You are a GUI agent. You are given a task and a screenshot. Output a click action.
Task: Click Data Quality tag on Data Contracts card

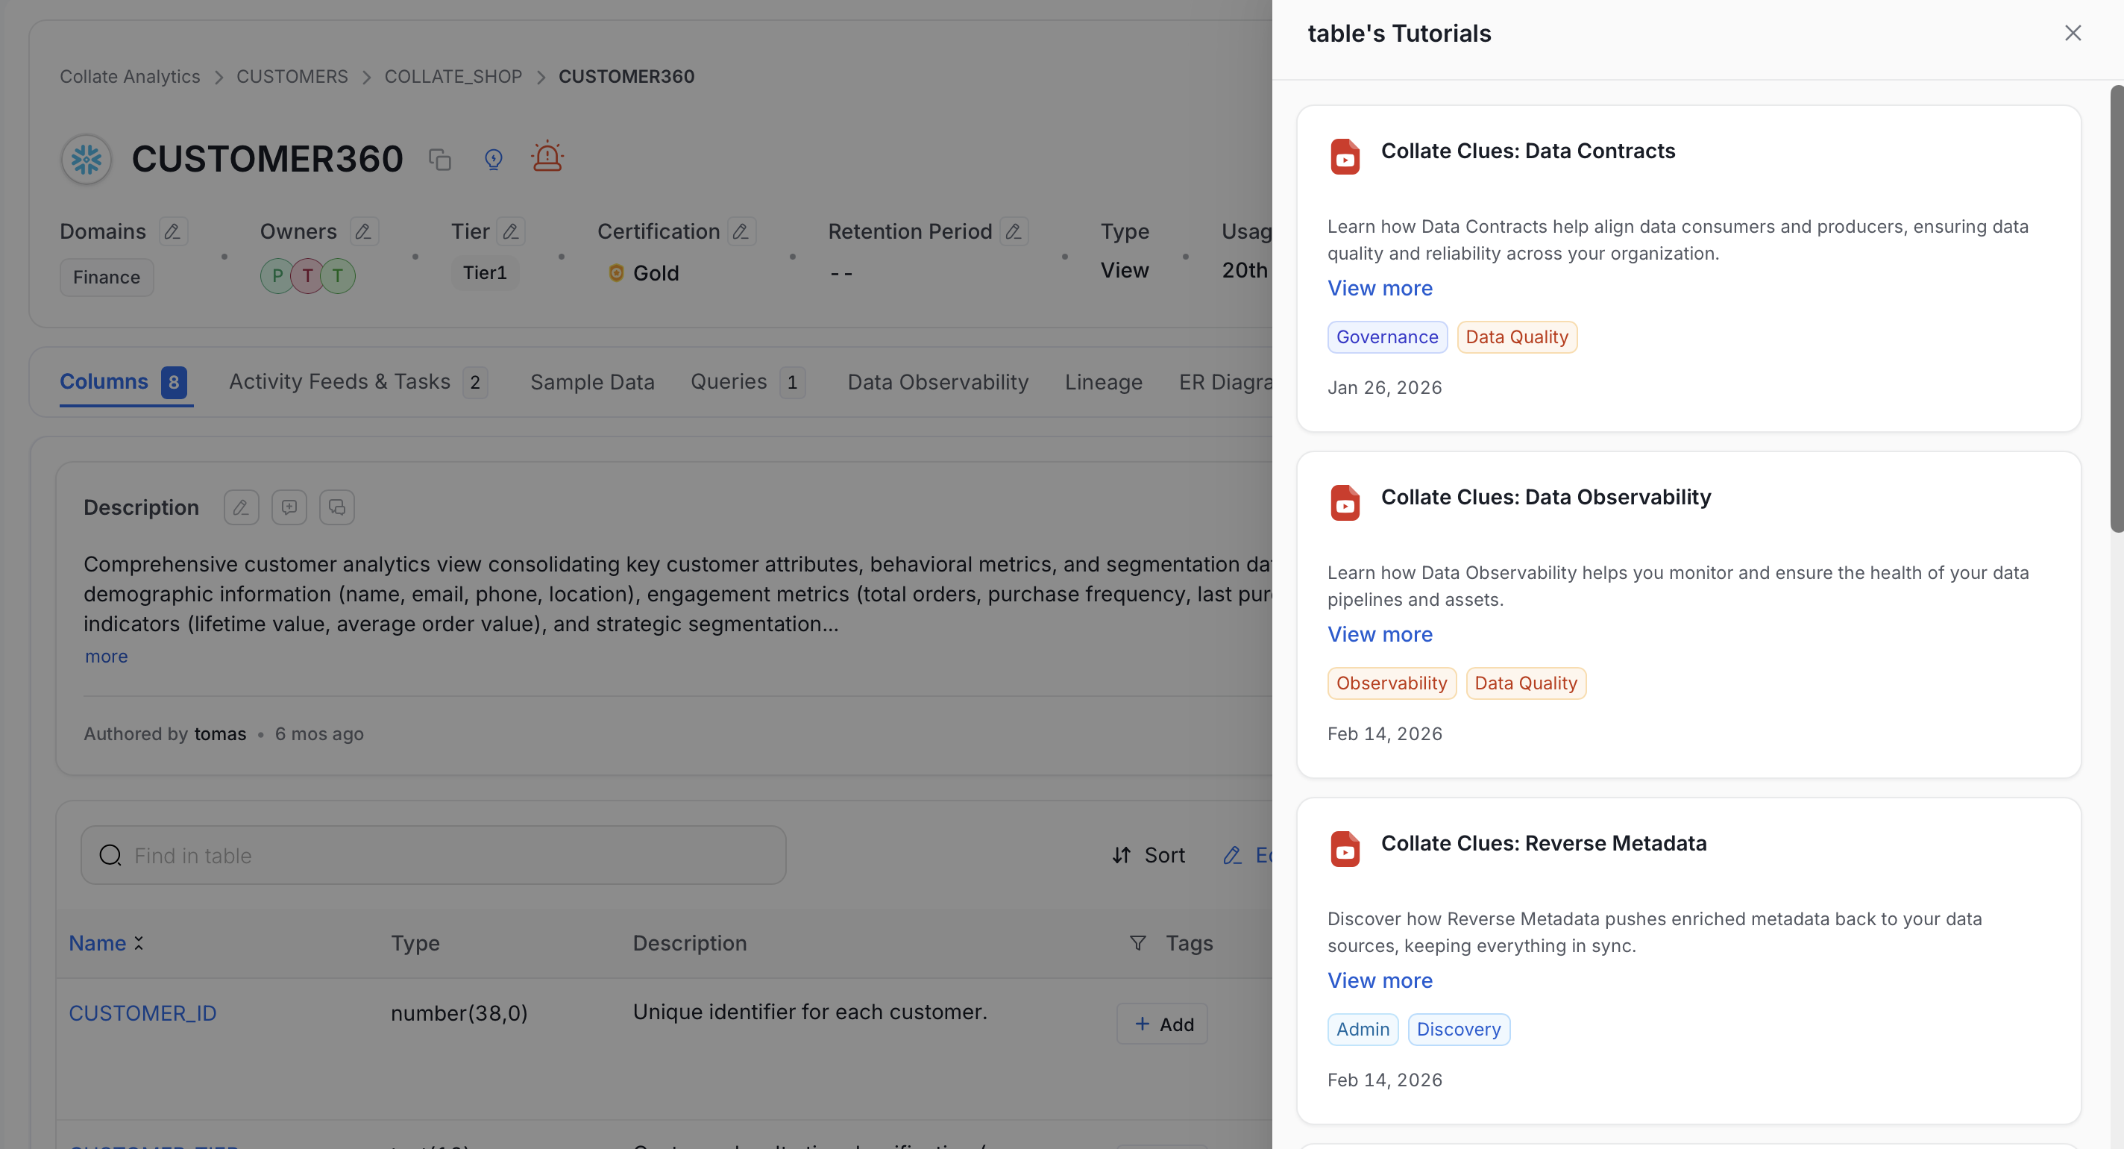[1516, 337]
